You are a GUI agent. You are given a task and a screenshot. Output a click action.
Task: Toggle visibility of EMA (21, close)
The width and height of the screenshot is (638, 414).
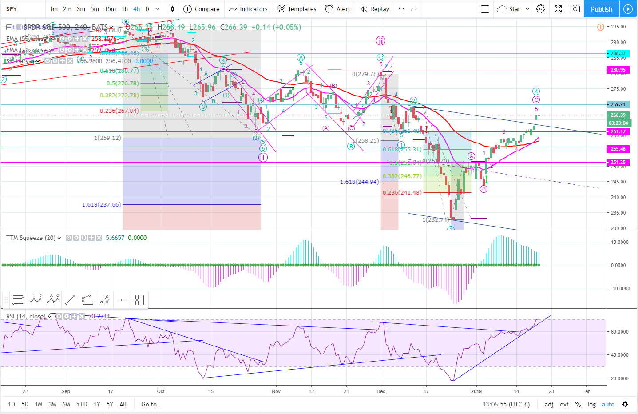[62, 50]
